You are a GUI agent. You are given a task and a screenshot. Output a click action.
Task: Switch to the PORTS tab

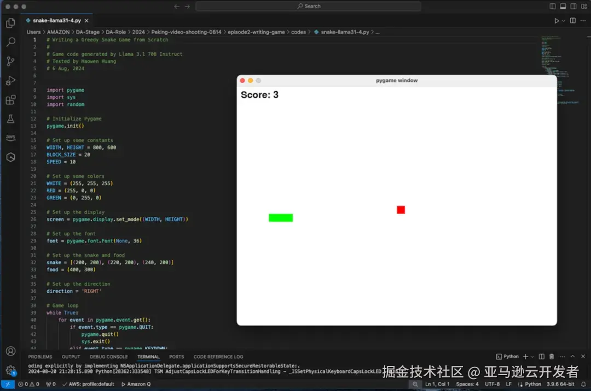pos(176,357)
